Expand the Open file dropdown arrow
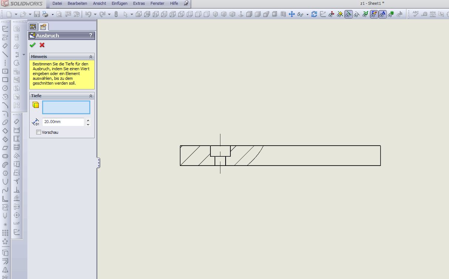Viewport: 449px width, 279px height. pyautogui.click(x=30, y=14)
